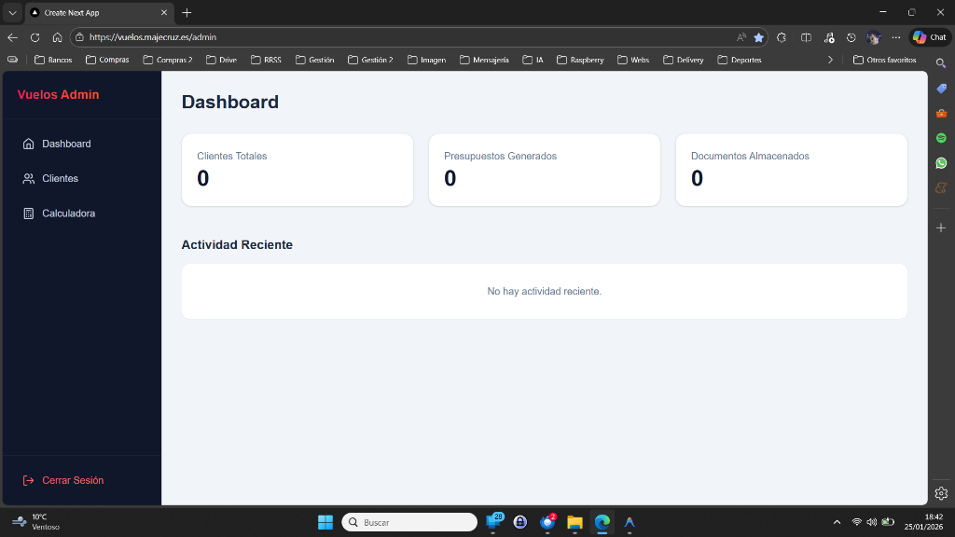
Task: Expand the tab actions dropdown chevron
Action: (12, 12)
